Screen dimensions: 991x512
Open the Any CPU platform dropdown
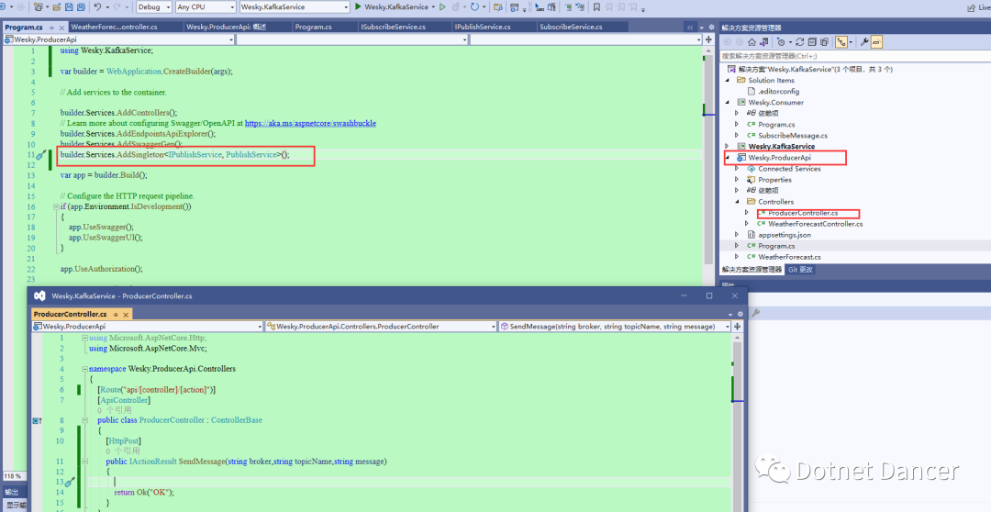coord(206,7)
